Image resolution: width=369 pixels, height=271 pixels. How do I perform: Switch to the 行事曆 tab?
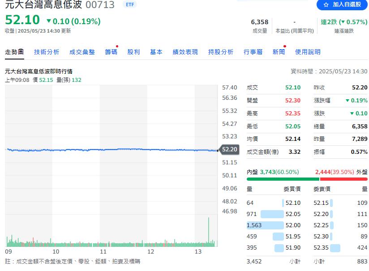pos(253,52)
